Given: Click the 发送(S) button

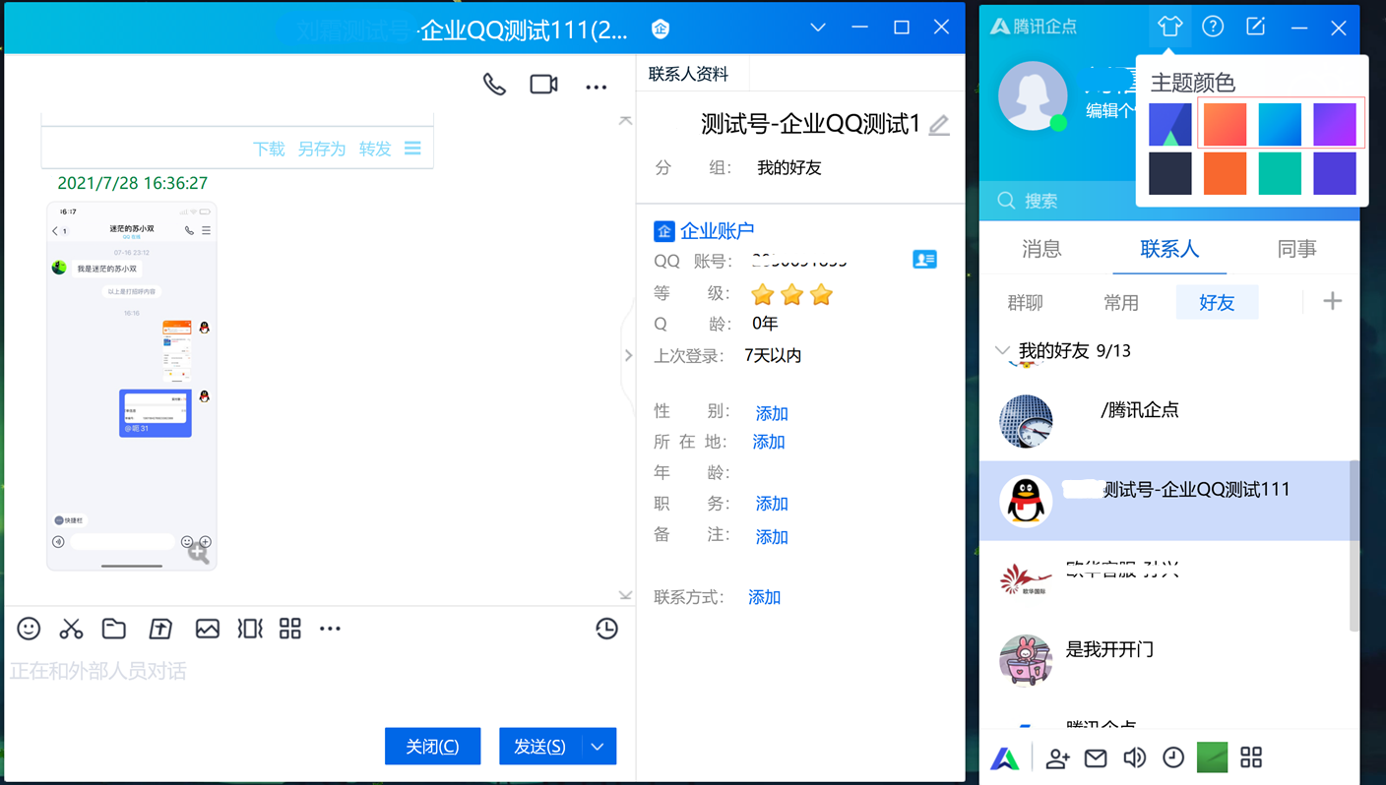Looking at the screenshot, I should click(x=540, y=747).
